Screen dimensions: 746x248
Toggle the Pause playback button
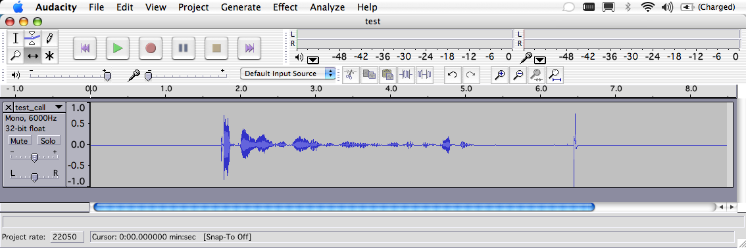click(x=184, y=48)
